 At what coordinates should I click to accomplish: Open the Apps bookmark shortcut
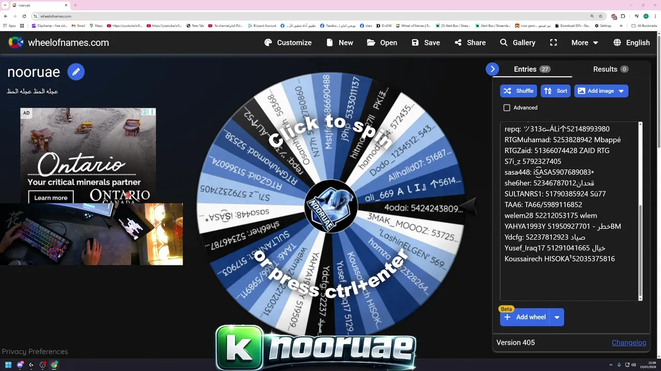click(x=10, y=26)
